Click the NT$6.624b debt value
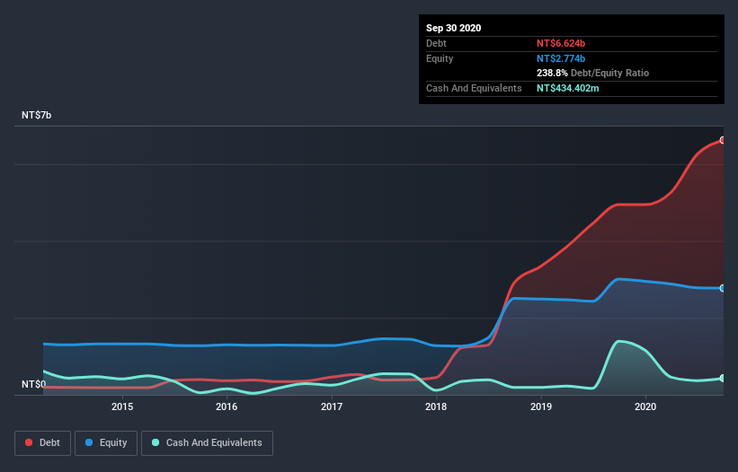Image resolution: width=738 pixels, height=472 pixels. [561, 43]
